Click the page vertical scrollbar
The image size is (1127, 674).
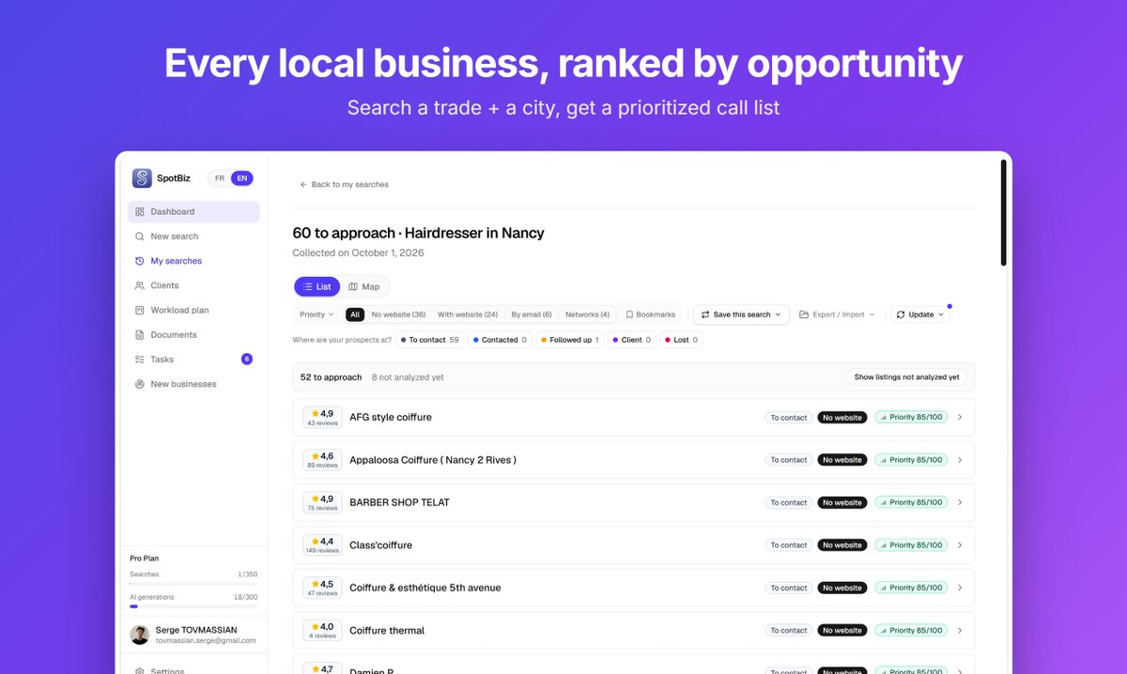pos(1004,213)
